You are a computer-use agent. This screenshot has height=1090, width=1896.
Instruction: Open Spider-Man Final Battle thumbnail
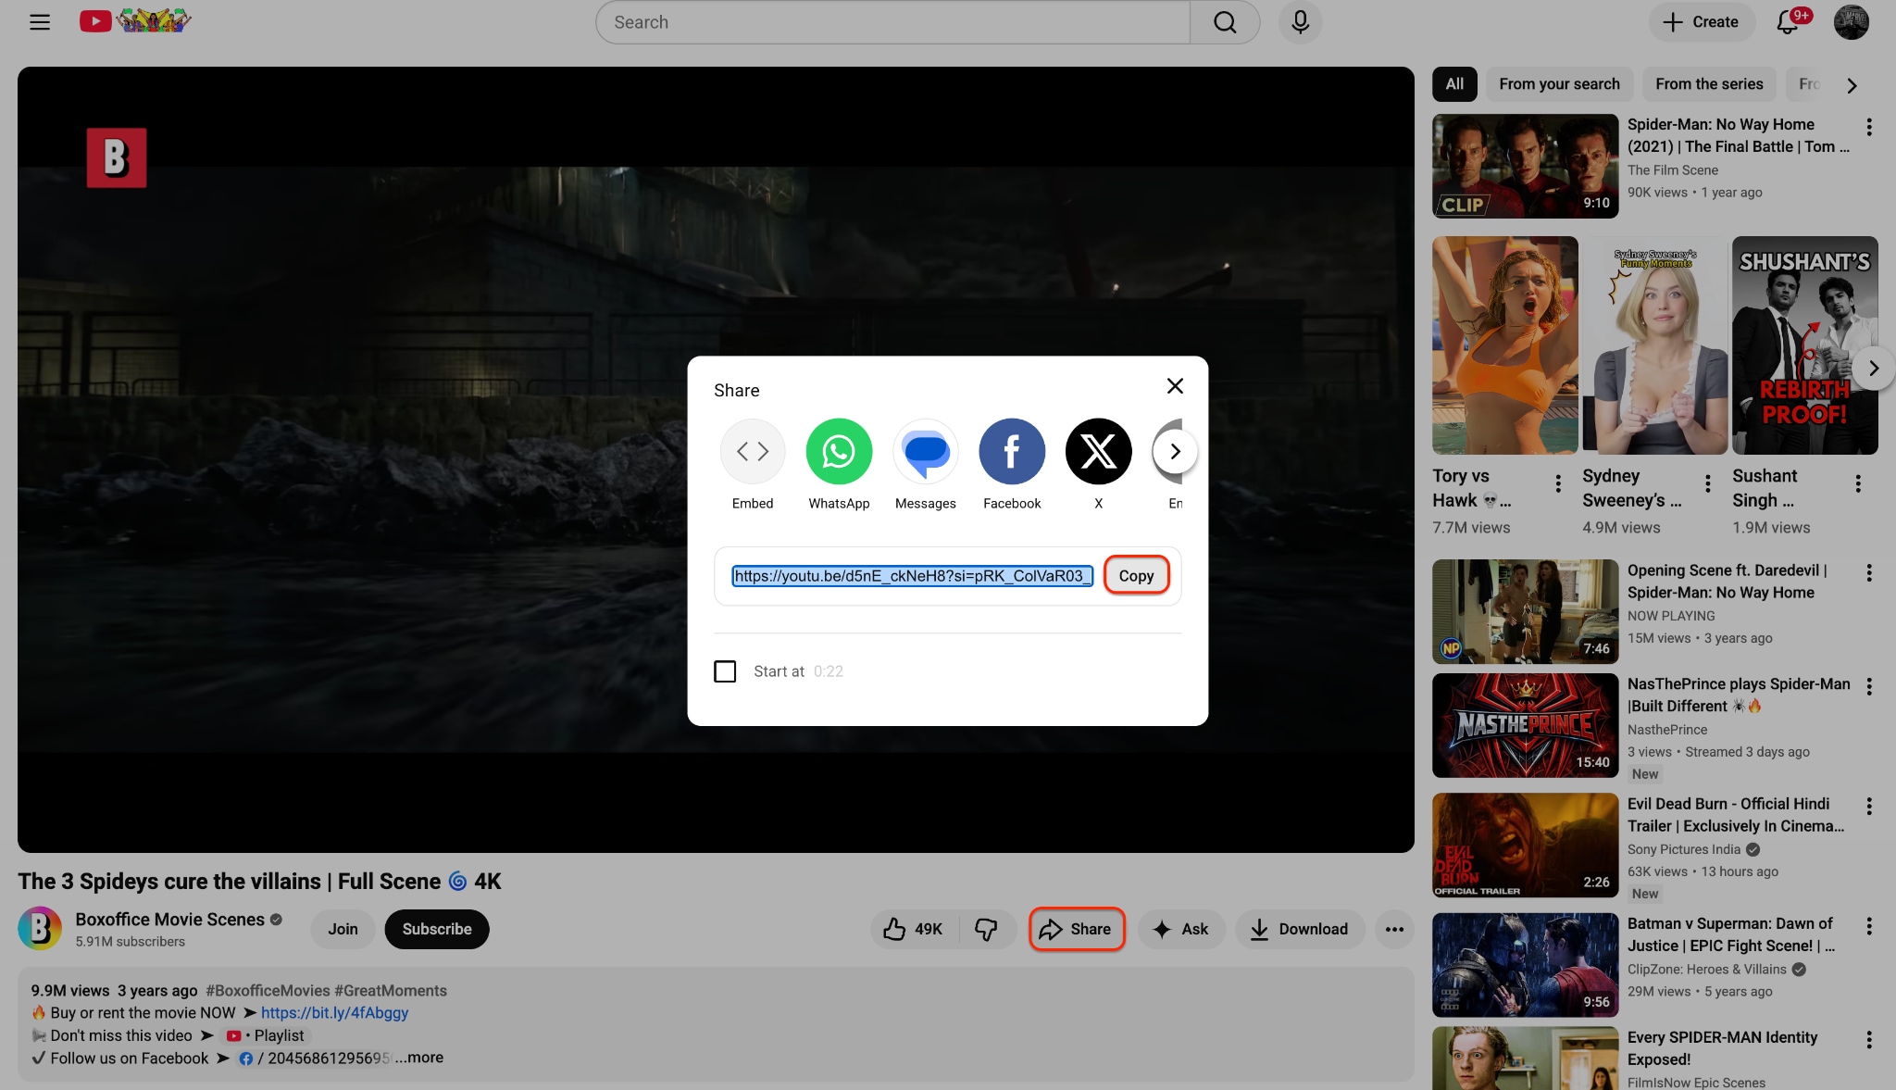1525,166
